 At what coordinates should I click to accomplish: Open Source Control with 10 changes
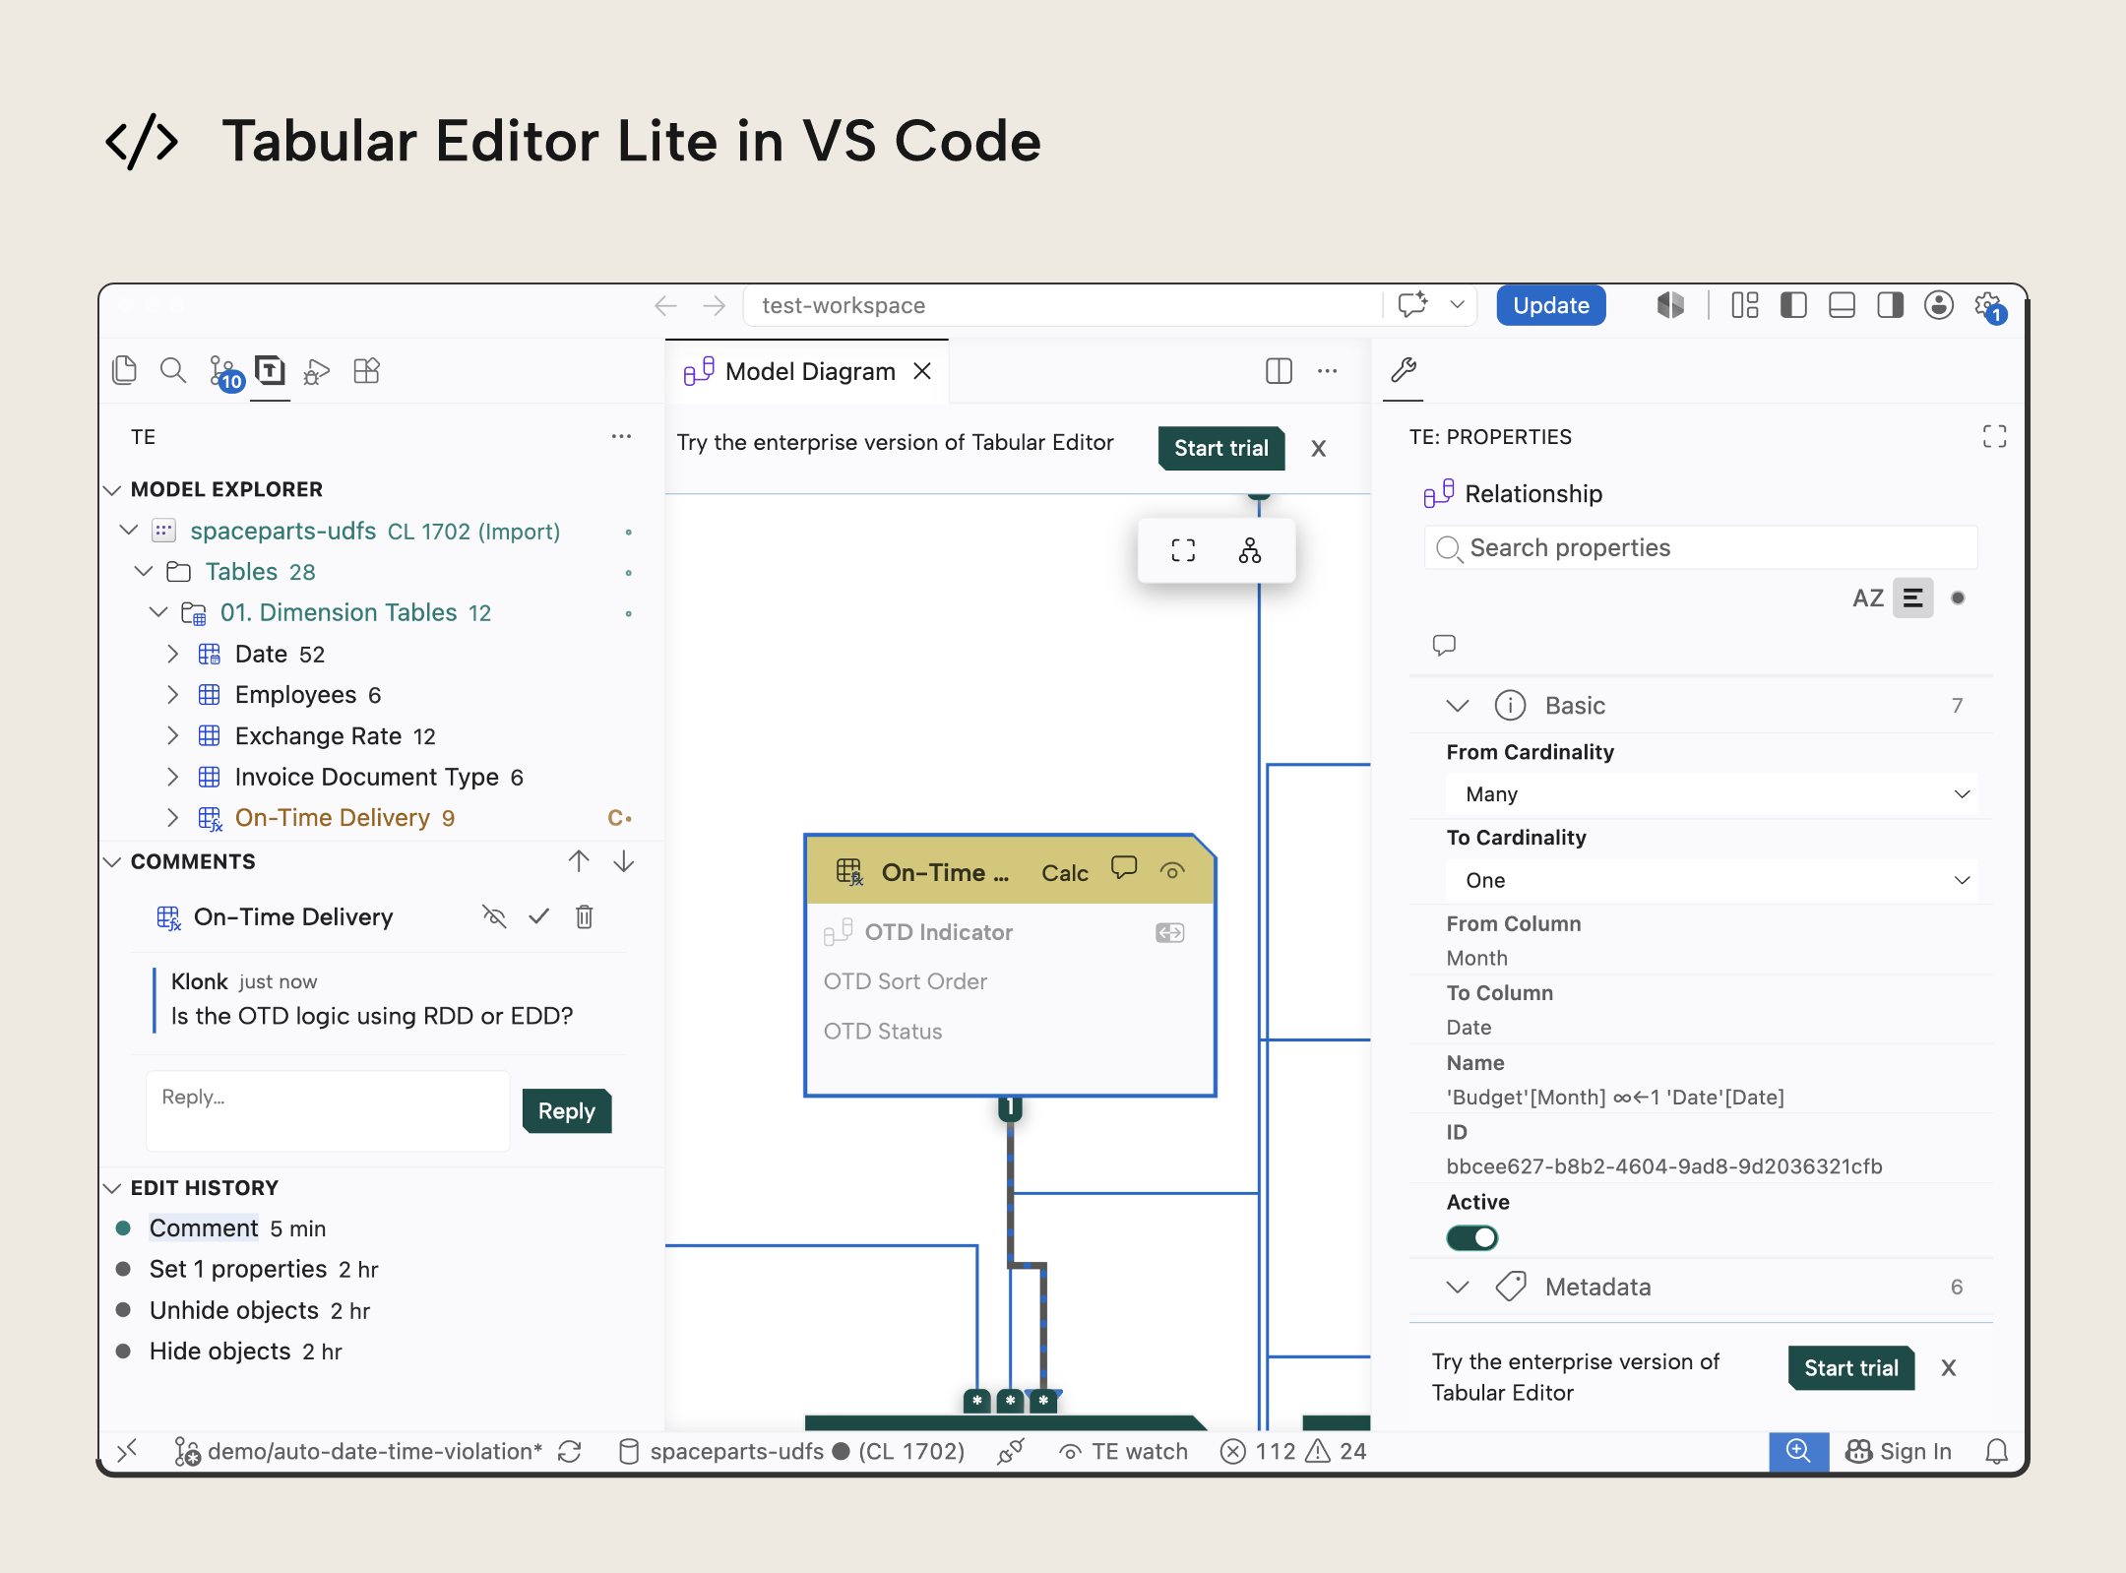pyautogui.click(x=225, y=373)
